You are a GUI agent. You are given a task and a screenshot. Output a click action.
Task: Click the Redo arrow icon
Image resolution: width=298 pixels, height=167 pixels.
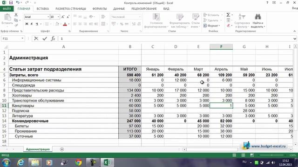tap(27, 3)
